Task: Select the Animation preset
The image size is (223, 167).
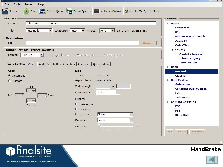Action: tap(183, 84)
